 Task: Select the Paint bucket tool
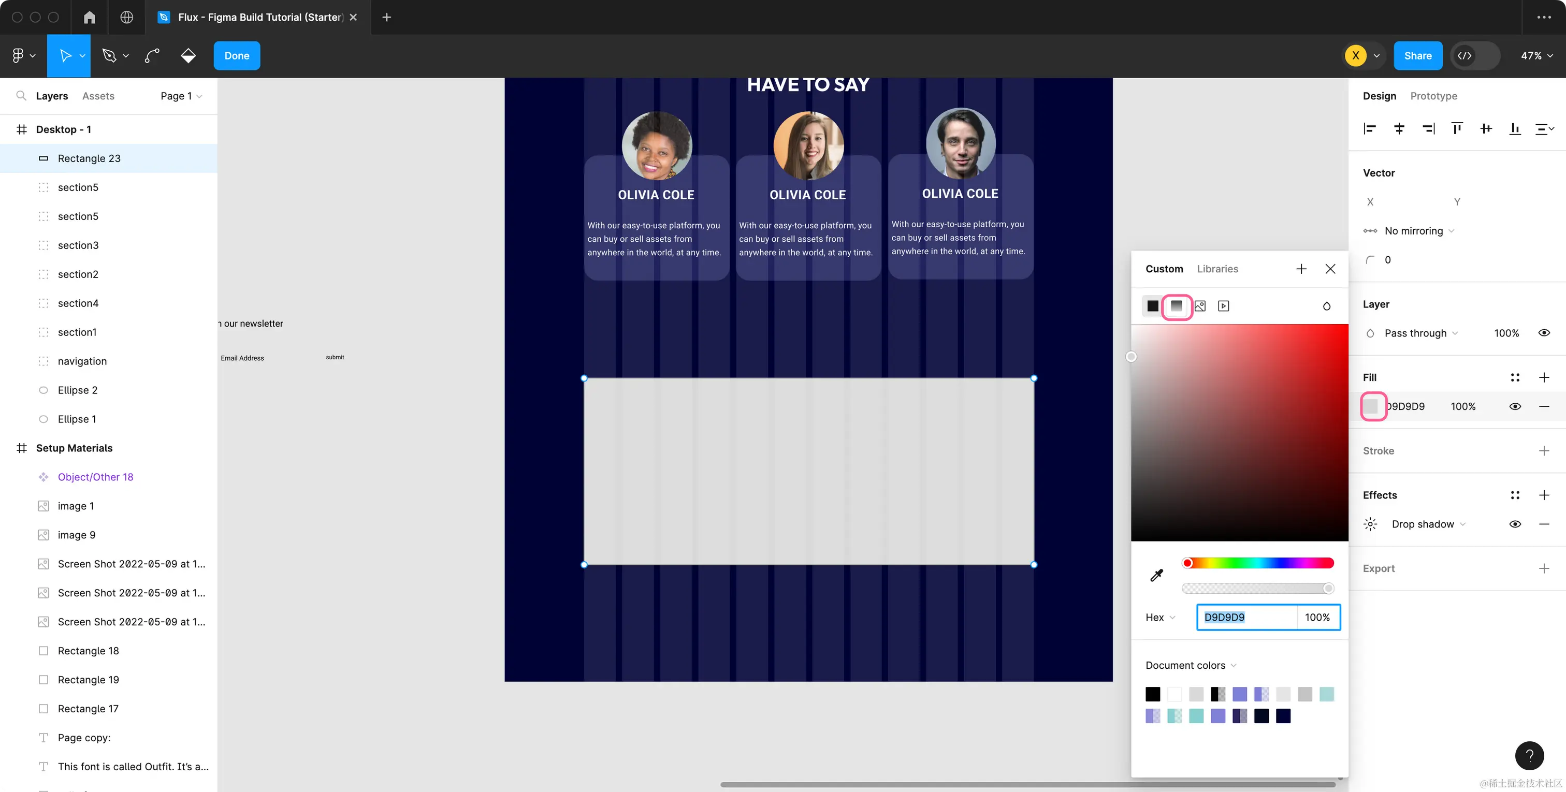(x=189, y=55)
